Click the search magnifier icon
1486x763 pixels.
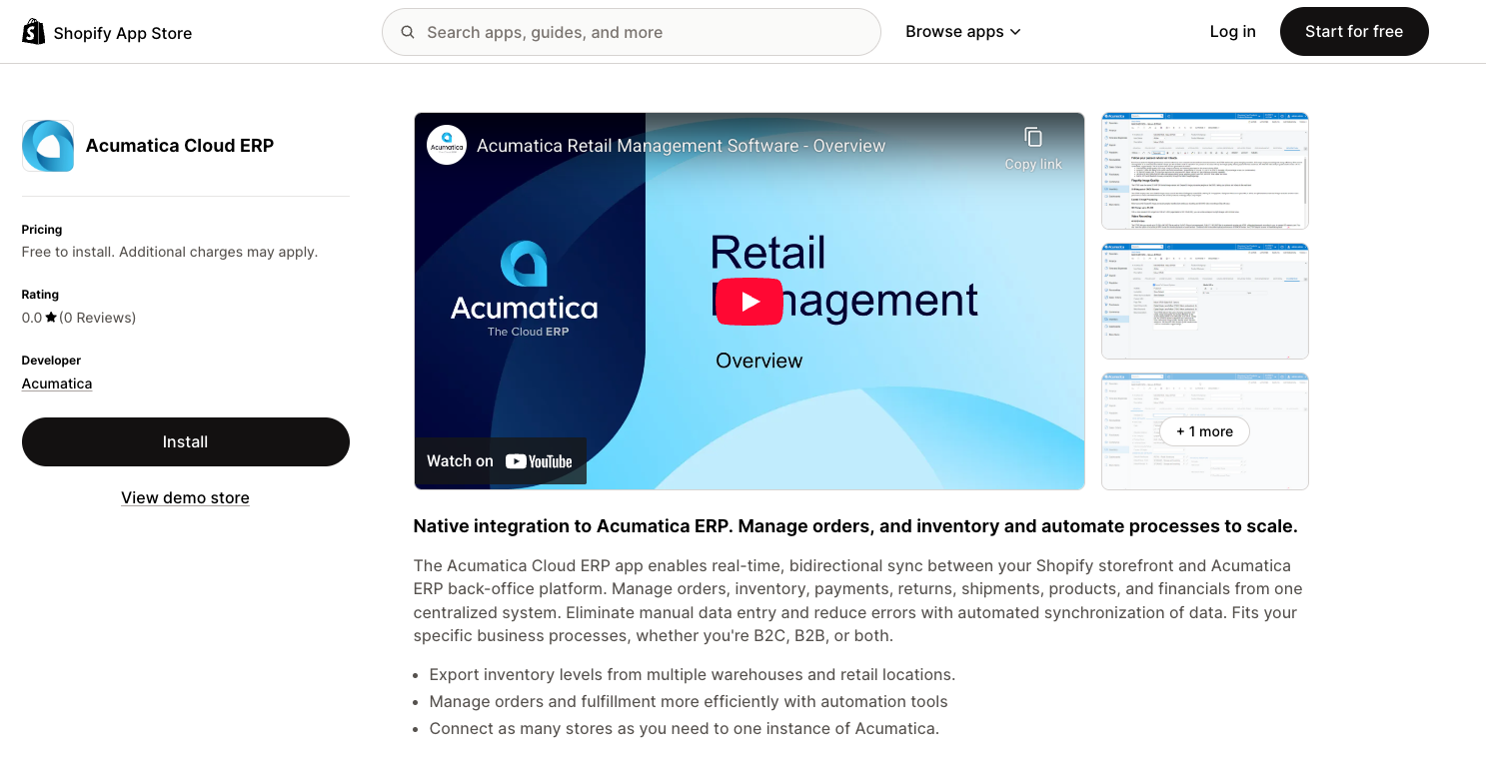(408, 31)
